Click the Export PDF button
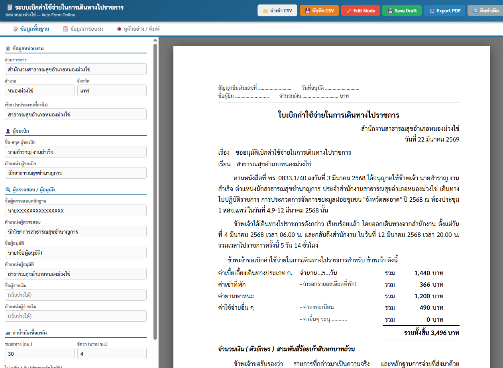503x368 pixels. coord(444,11)
